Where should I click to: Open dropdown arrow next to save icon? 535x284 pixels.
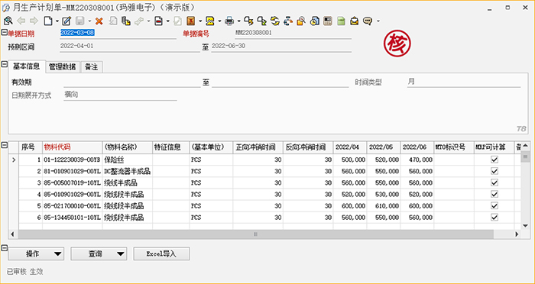tap(89, 21)
